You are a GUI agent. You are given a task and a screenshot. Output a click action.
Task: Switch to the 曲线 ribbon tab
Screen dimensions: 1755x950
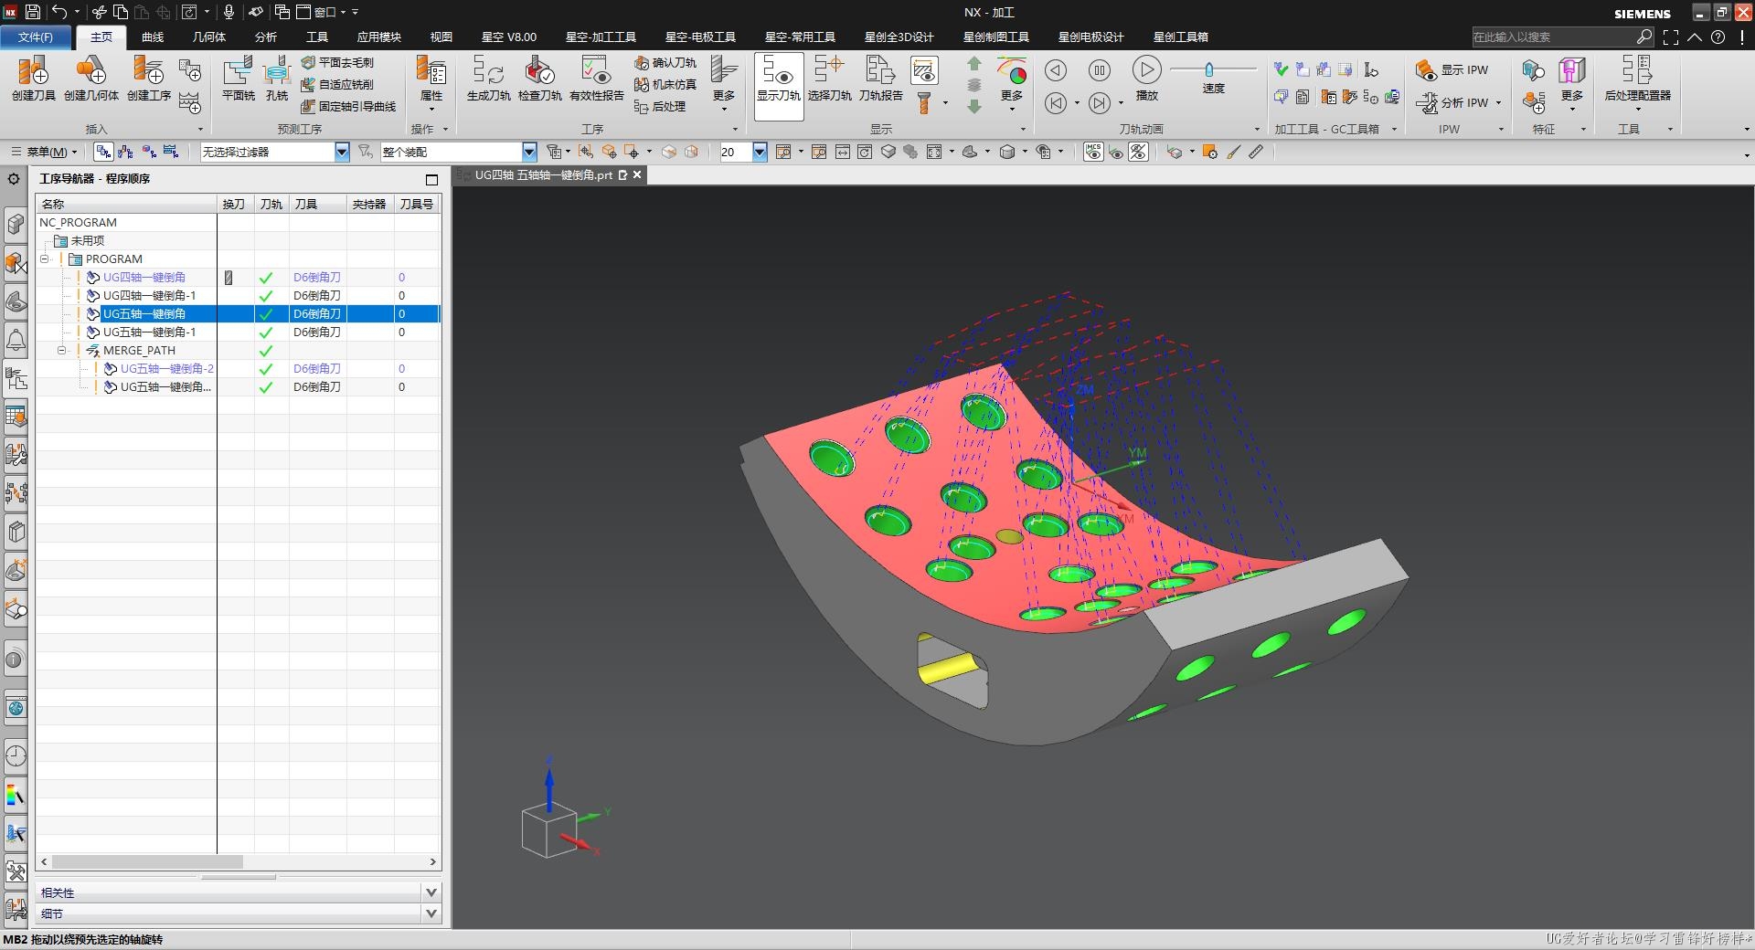pyautogui.click(x=153, y=37)
